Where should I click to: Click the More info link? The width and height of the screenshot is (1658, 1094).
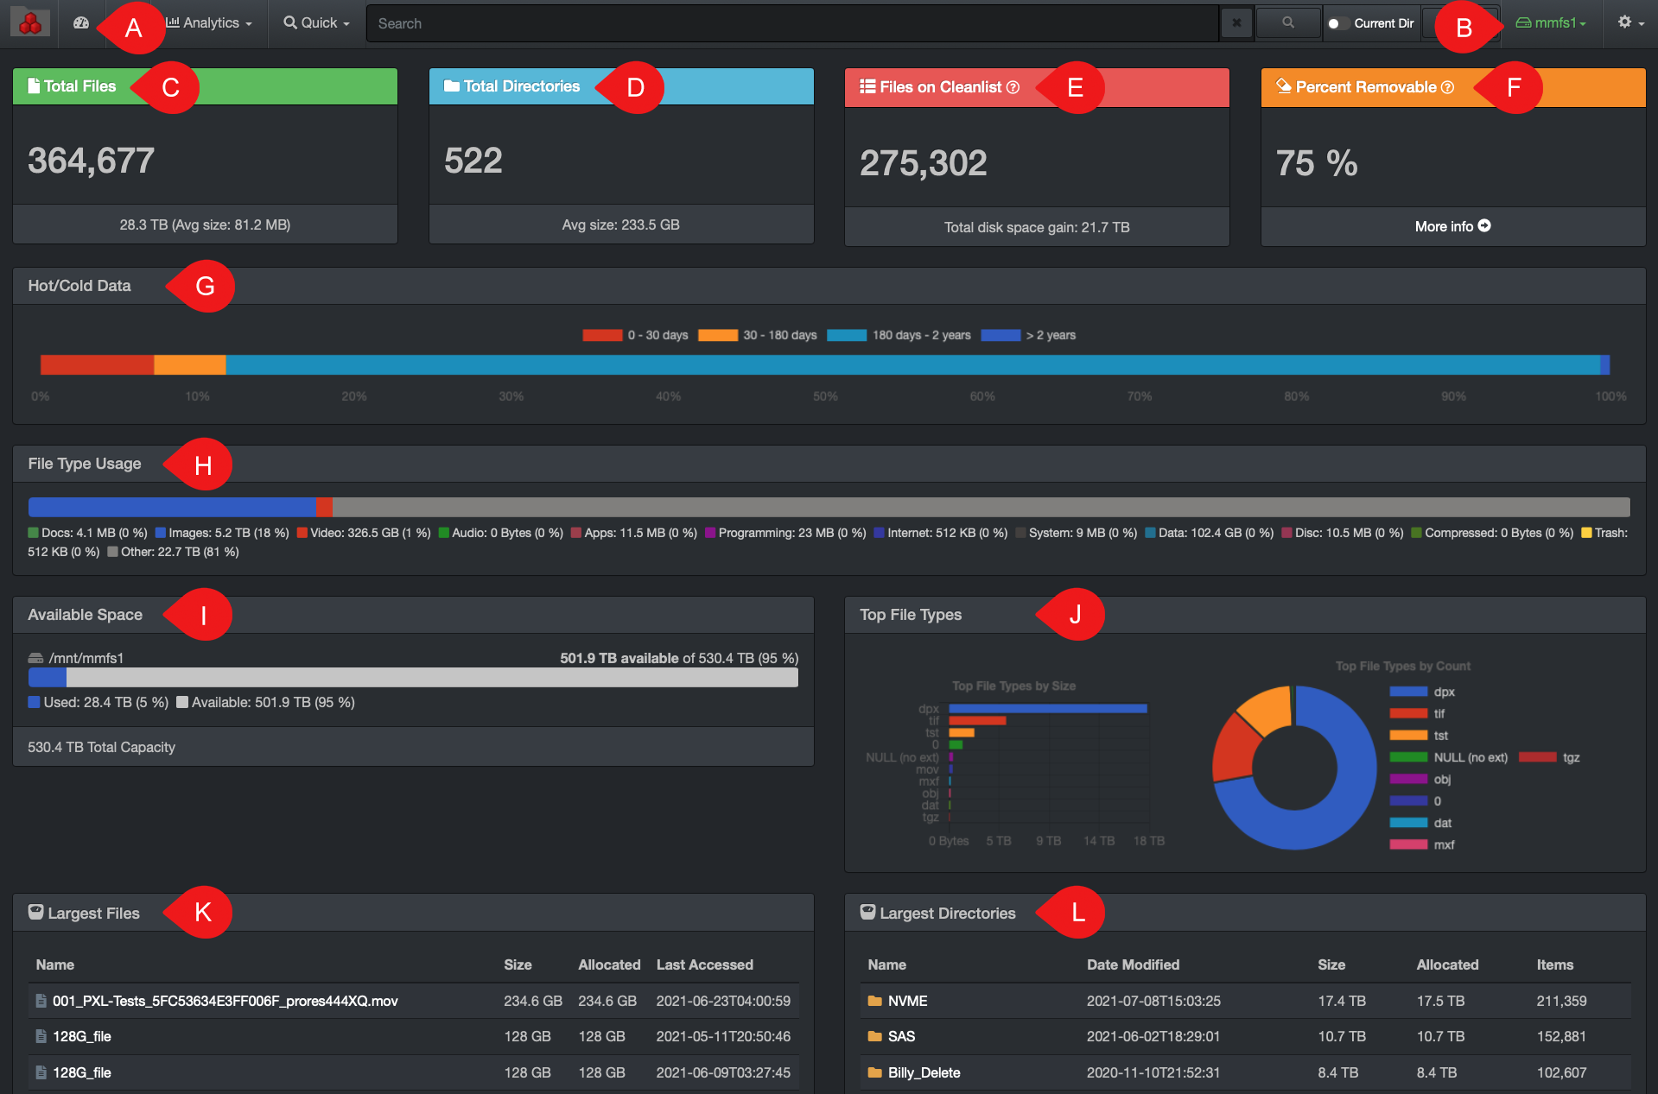point(1452,226)
